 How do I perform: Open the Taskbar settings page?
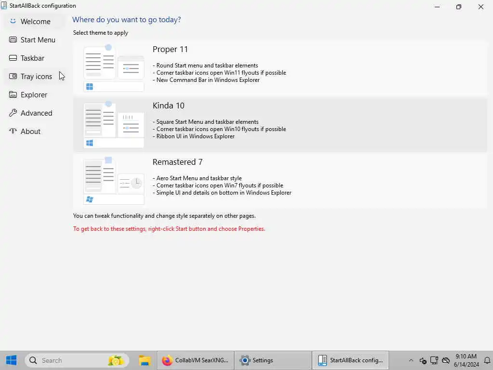point(35,58)
